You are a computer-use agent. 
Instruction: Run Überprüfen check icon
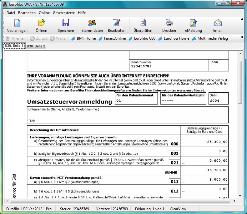click(x=143, y=23)
